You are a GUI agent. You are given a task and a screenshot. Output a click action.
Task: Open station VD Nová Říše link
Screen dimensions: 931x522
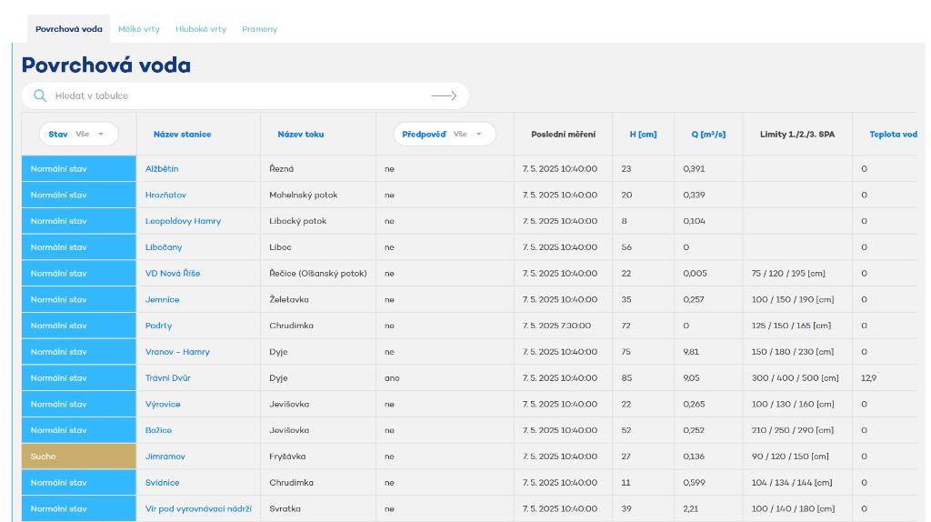173,273
